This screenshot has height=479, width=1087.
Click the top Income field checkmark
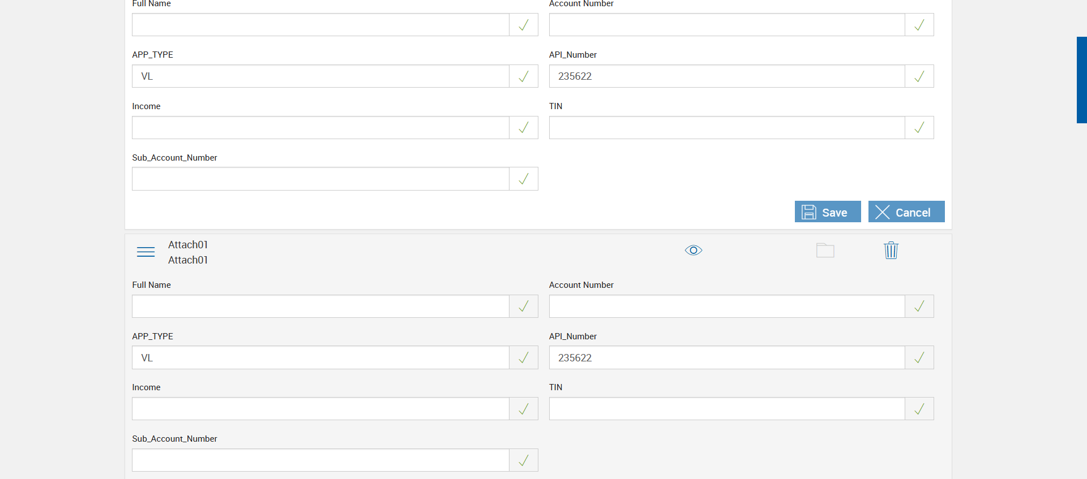click(x=524, y=128)
